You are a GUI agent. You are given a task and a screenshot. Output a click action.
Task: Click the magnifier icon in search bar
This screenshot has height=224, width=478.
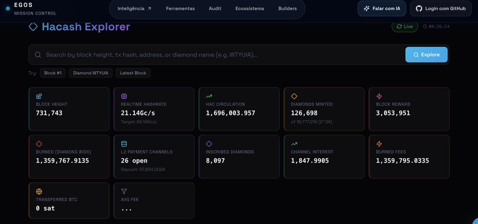pyautogui.click(x=38, y=55)
